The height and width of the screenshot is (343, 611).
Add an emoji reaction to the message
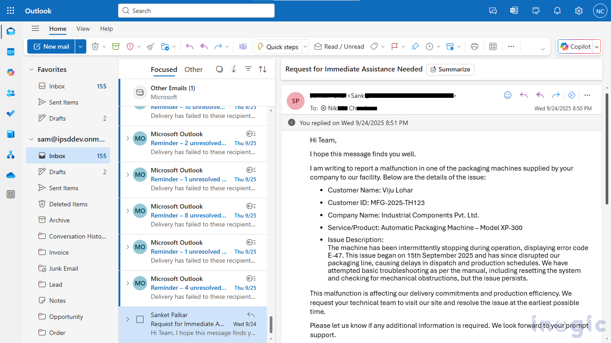coord(508,95)
